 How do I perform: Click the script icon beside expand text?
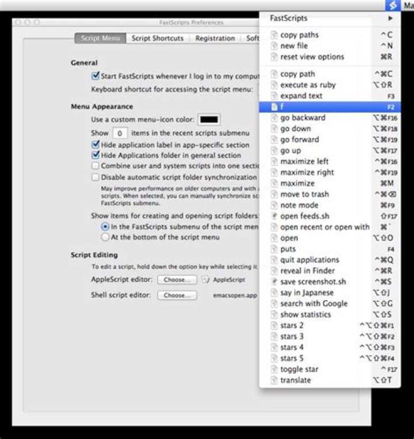point(274,96)
